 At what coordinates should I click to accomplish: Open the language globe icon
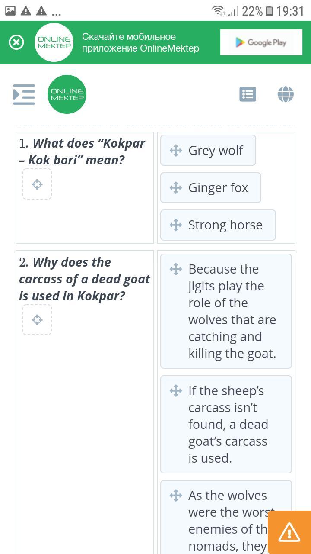tap(286, 94)
